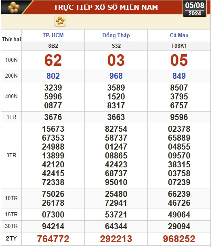Click the 15TR number 53721
The width and height of the screenshot is (212, 247).
(x=116, y=215)
